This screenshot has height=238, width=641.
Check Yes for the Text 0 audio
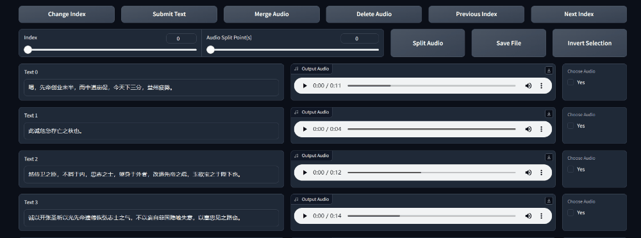[570, 82]
